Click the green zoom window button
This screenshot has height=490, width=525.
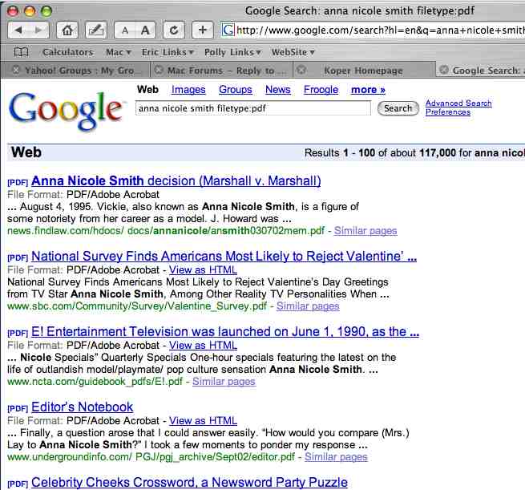coord(46,11)
